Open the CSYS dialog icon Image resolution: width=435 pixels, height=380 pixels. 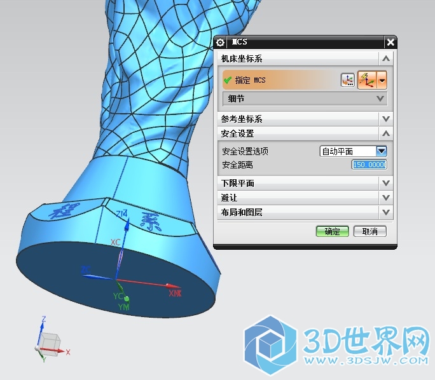[x=348, y=80]
